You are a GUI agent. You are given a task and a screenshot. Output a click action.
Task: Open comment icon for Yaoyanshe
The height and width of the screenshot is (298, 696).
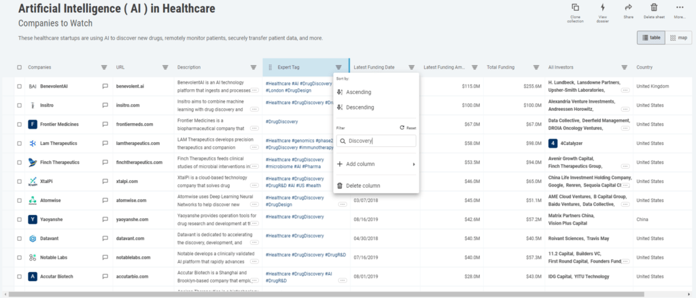pyautogui.click(x=105, y=219)
